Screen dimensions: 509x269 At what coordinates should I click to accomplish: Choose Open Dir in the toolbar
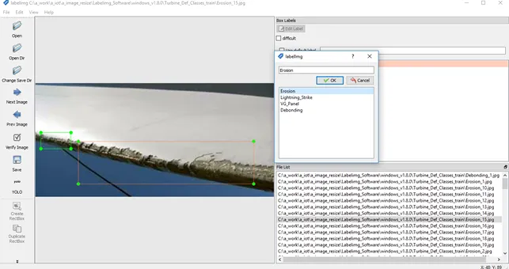click(x=17, y=52)
